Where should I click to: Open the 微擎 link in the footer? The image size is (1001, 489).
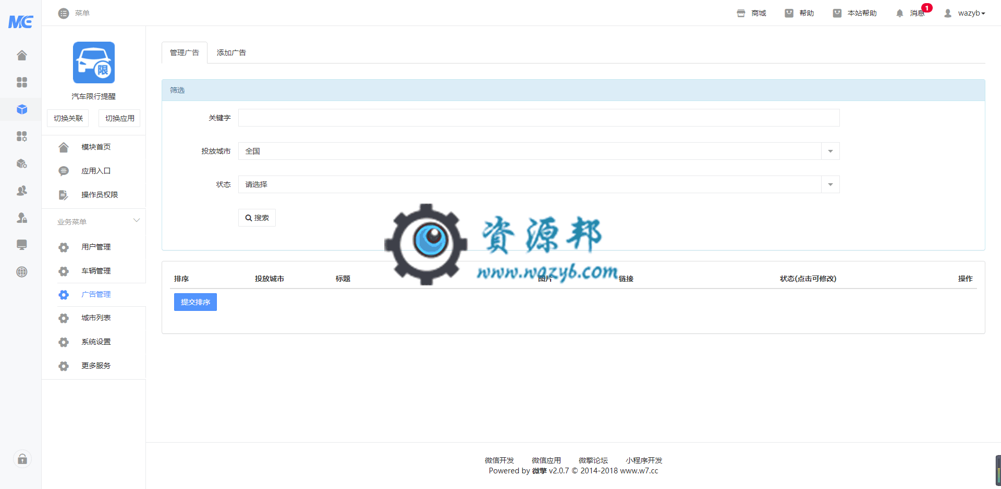coord(539,471)
